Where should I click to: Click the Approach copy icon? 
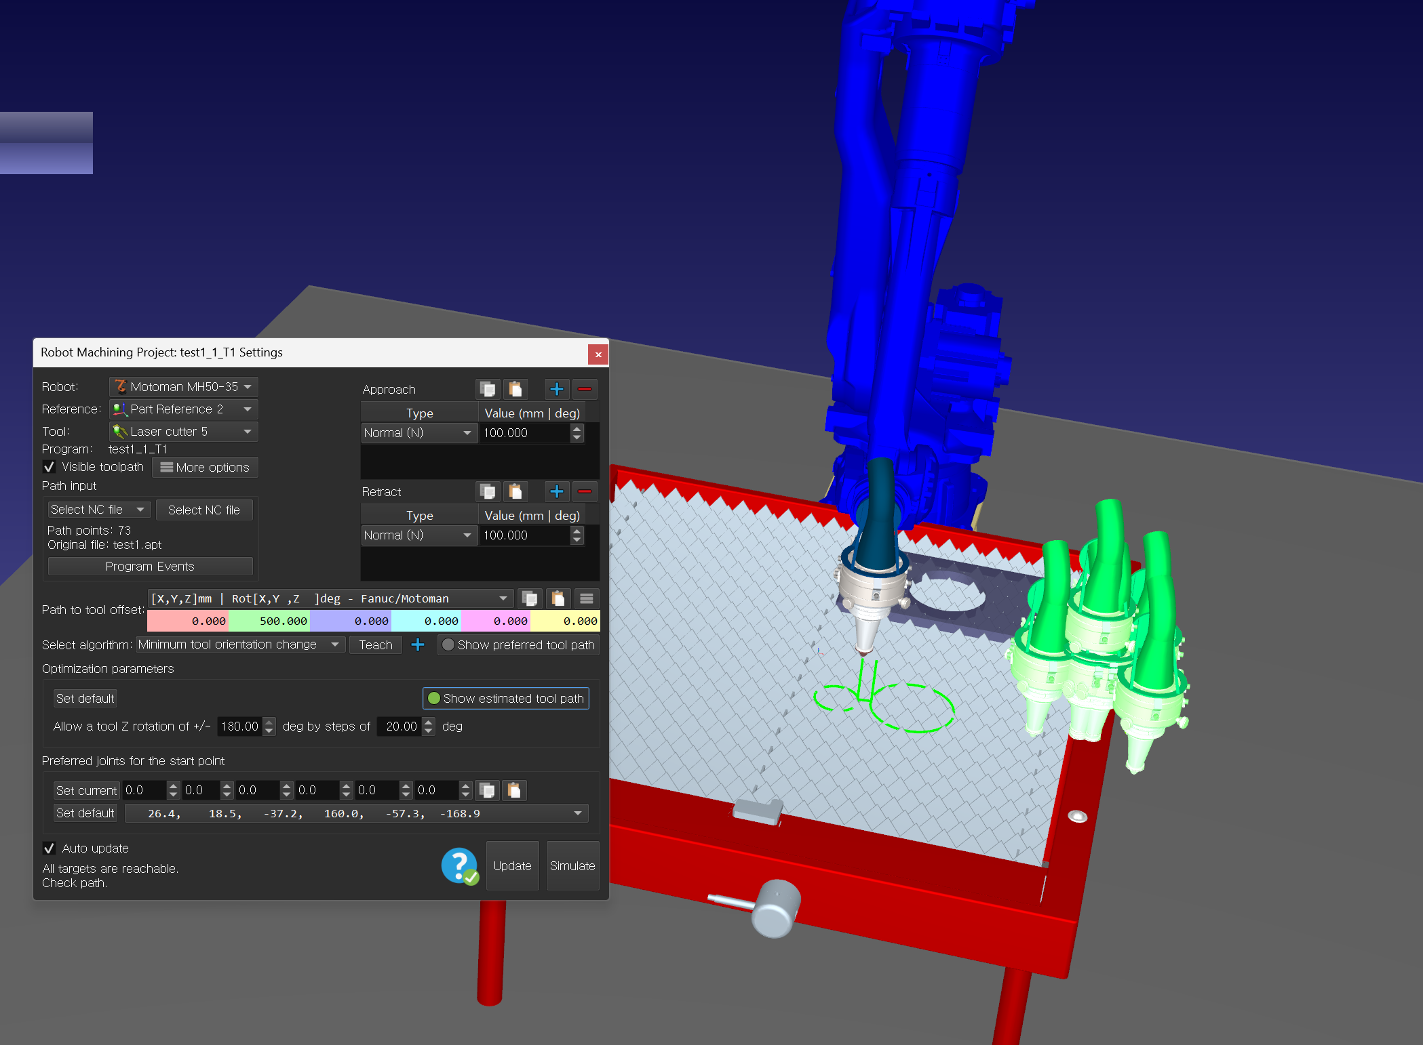[x=488, y=389]
